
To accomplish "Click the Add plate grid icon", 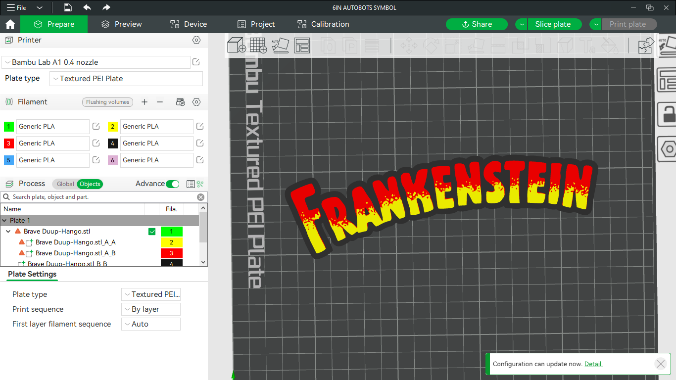I will [x=258, y=46].
